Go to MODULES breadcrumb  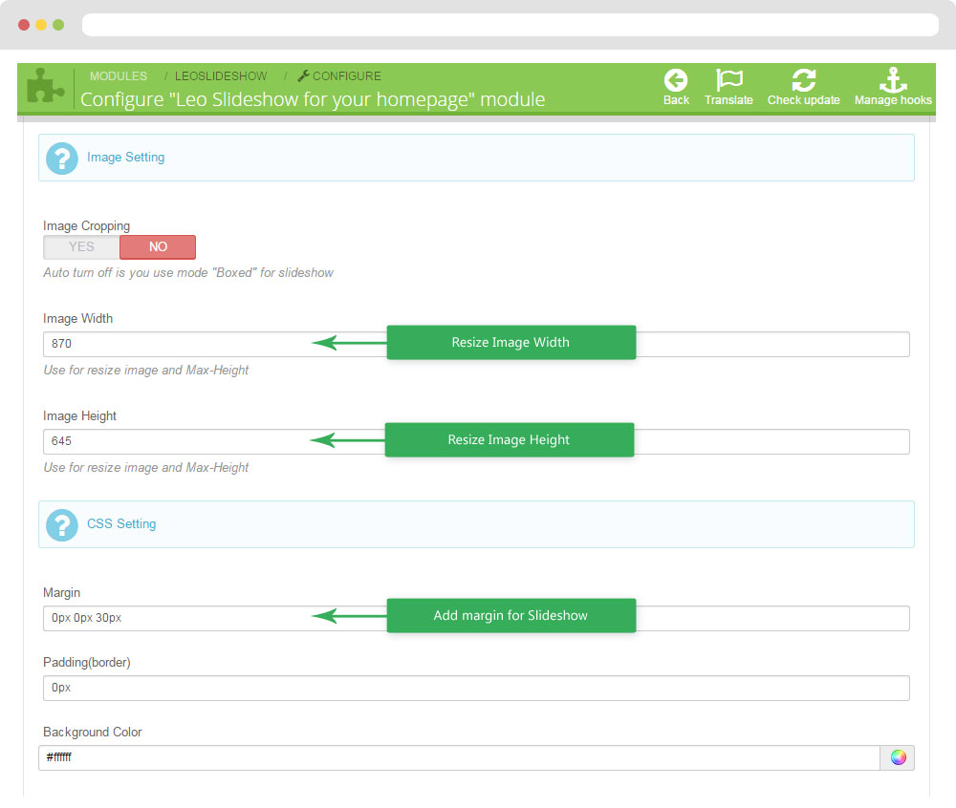click(119, 76)
